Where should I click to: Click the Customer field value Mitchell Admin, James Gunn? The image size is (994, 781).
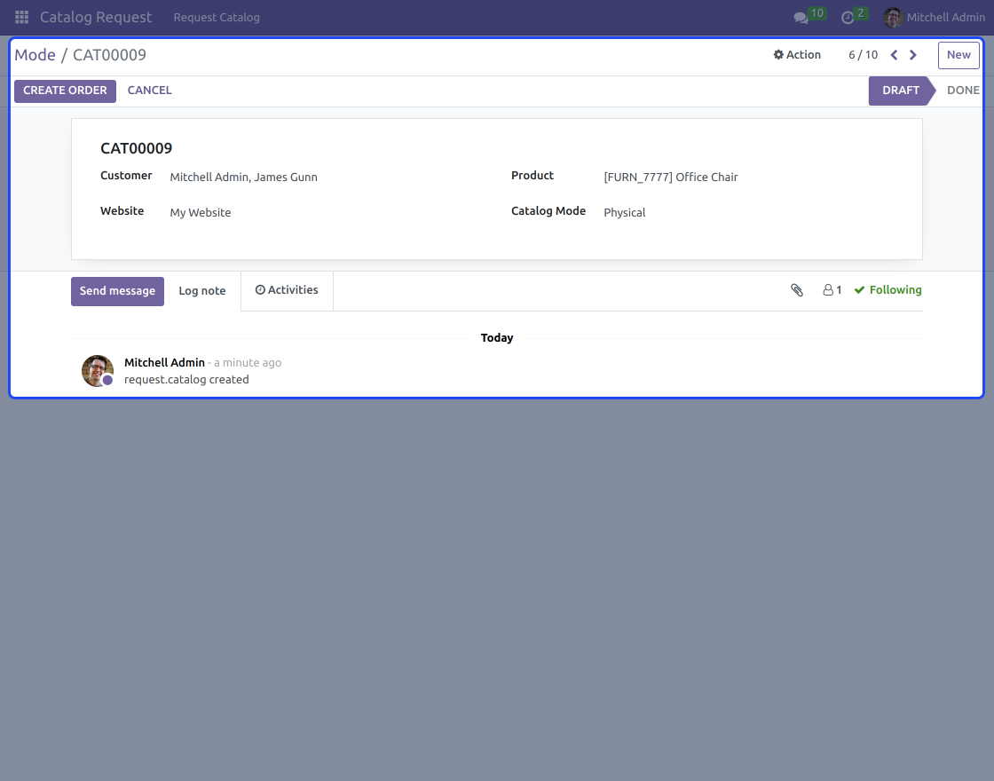point(243,177)
